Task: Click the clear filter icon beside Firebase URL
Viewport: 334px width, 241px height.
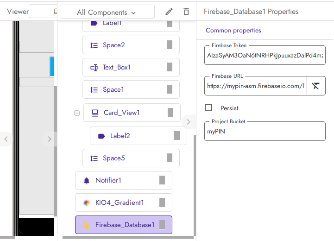Action: pos(316,86)
